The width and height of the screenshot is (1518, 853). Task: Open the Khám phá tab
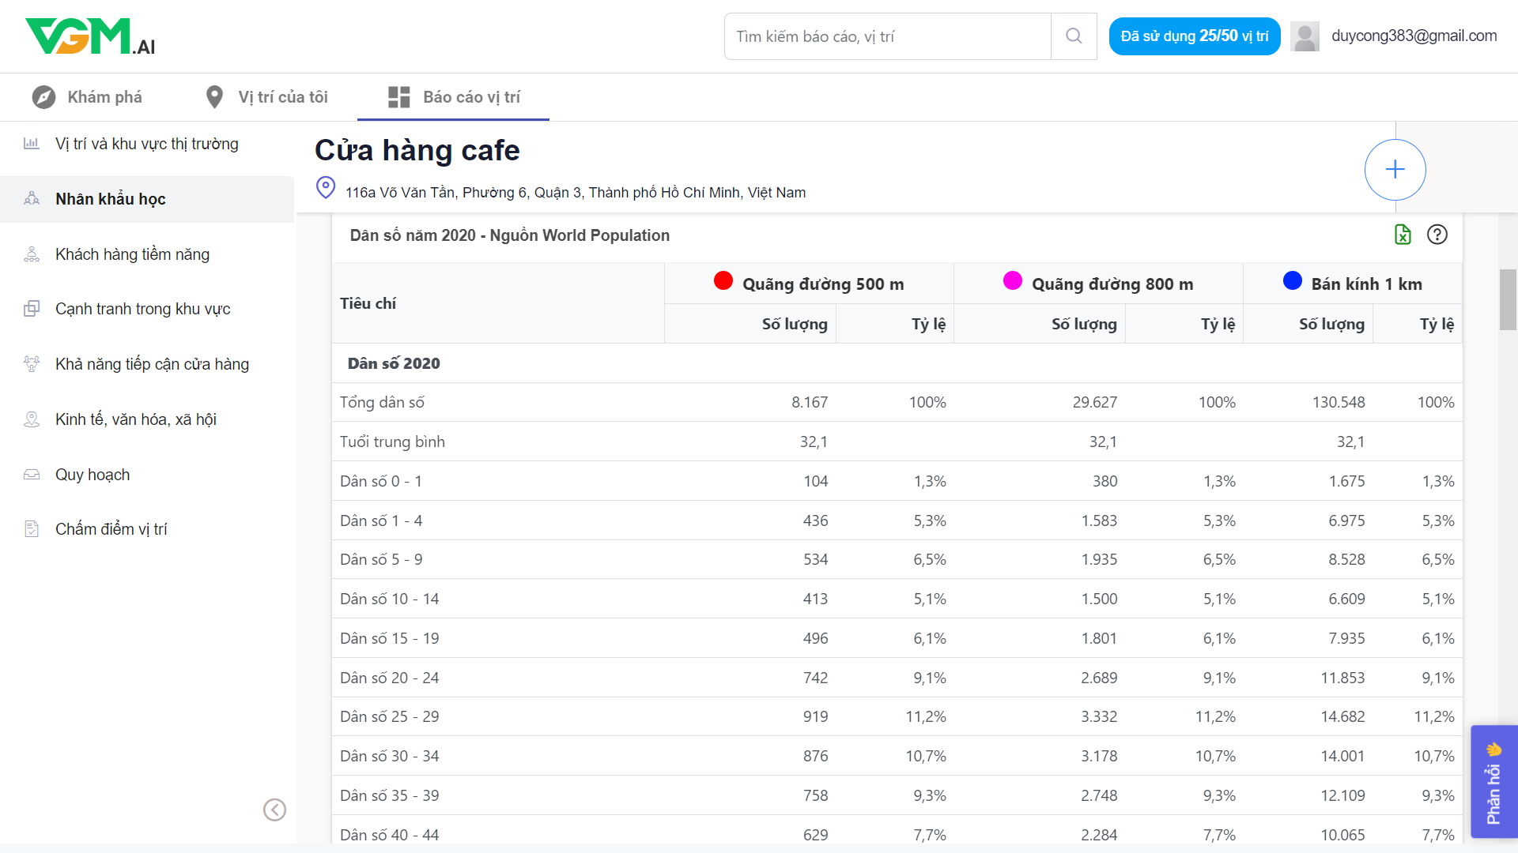[87, 97]
